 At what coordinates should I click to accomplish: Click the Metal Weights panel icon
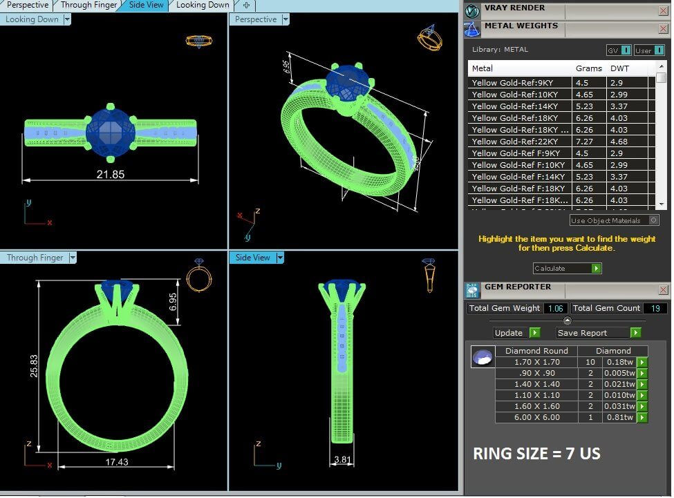click(472, 29)
